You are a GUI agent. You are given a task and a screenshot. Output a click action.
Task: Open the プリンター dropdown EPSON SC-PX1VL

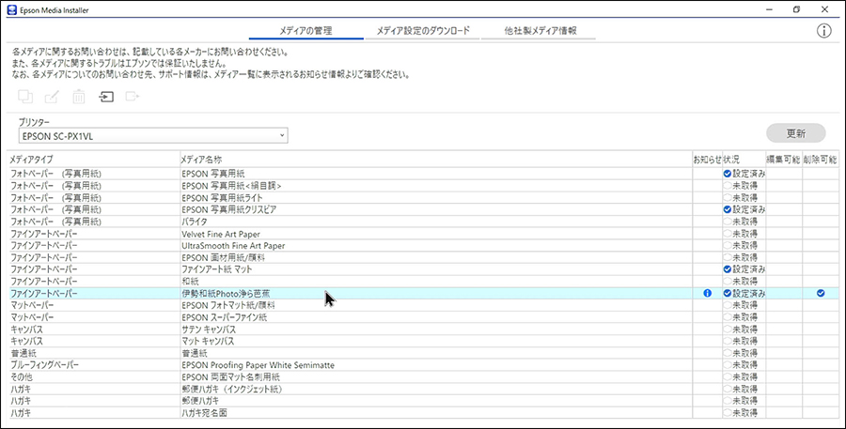(153, 136)
